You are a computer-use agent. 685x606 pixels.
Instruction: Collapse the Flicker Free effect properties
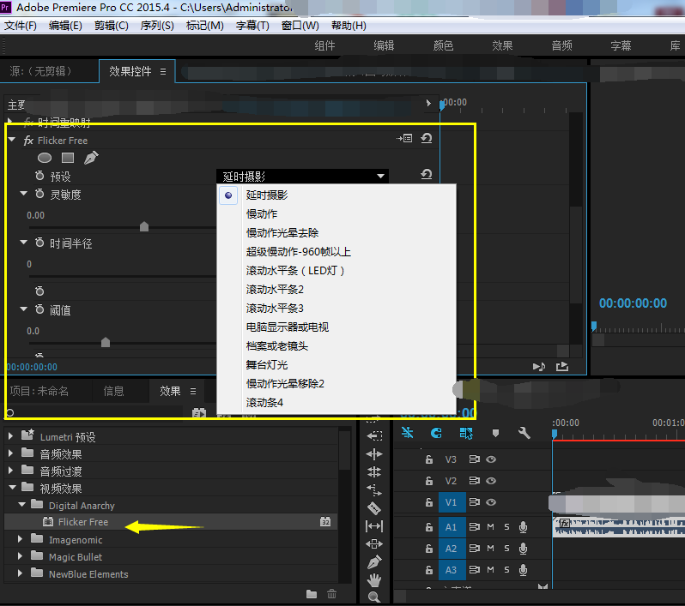click(x=12, y=140)
